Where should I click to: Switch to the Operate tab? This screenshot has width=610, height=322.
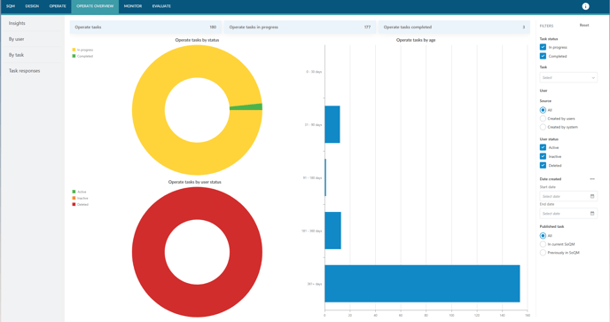click(58, 6)
